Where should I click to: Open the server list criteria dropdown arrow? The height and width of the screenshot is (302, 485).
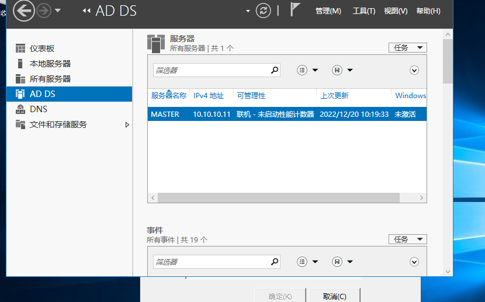click(315, 70)
